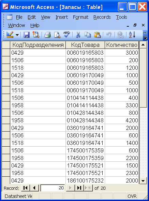Go to the next record
This screenshot has width=149, height=201.
point(70,188)
